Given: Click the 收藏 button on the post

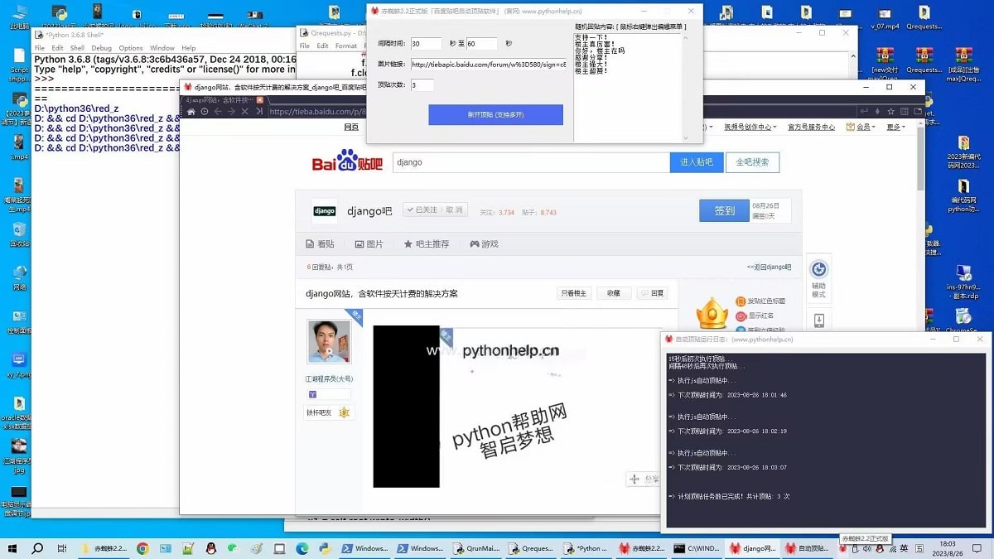Looking at the screenshot, I should pos(614,293).
